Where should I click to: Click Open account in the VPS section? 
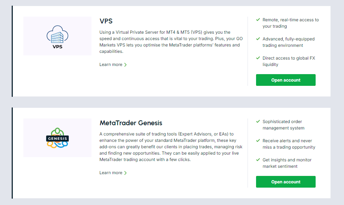tap(285, 80)
